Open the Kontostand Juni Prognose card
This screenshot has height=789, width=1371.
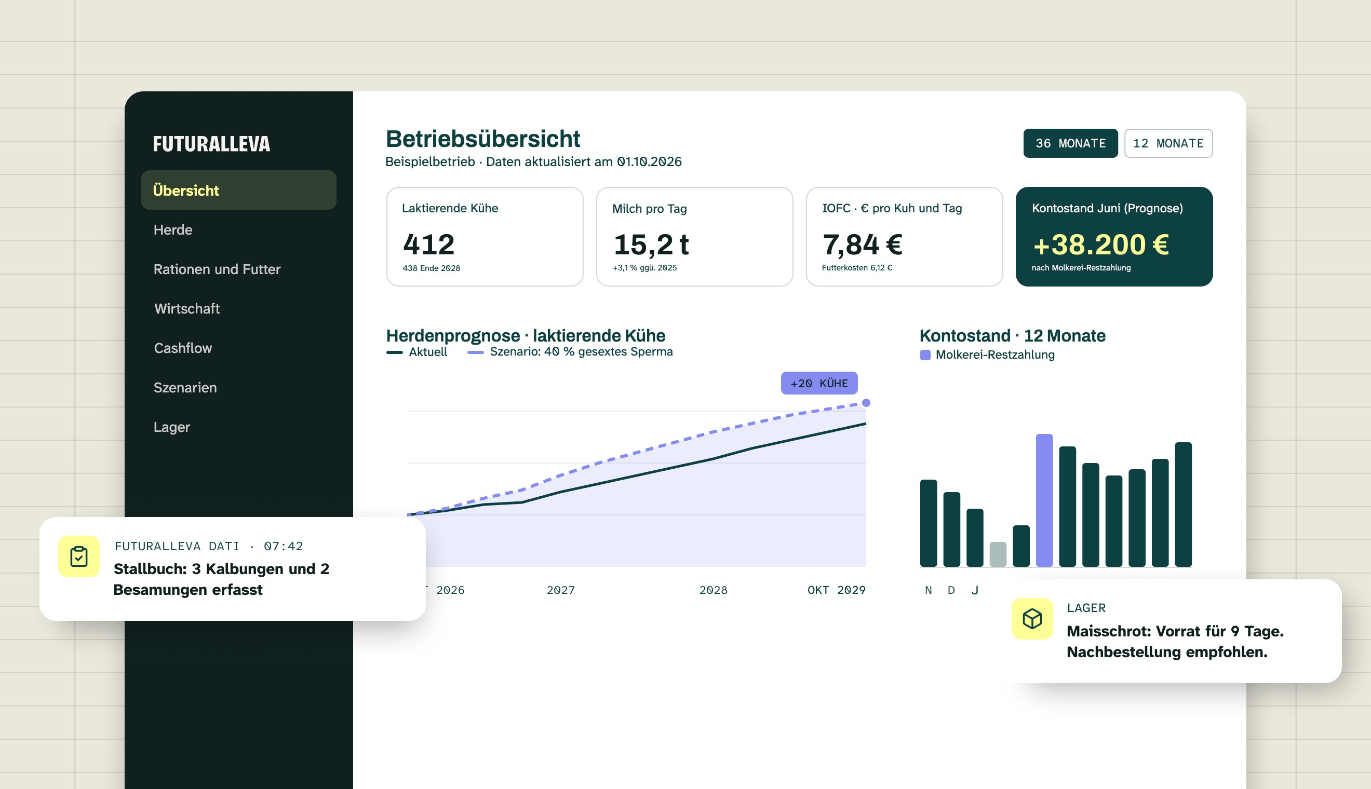coord(1114,237)
